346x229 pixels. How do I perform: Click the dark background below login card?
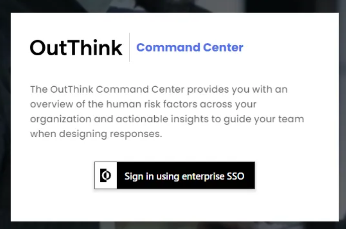click(173, 225)
